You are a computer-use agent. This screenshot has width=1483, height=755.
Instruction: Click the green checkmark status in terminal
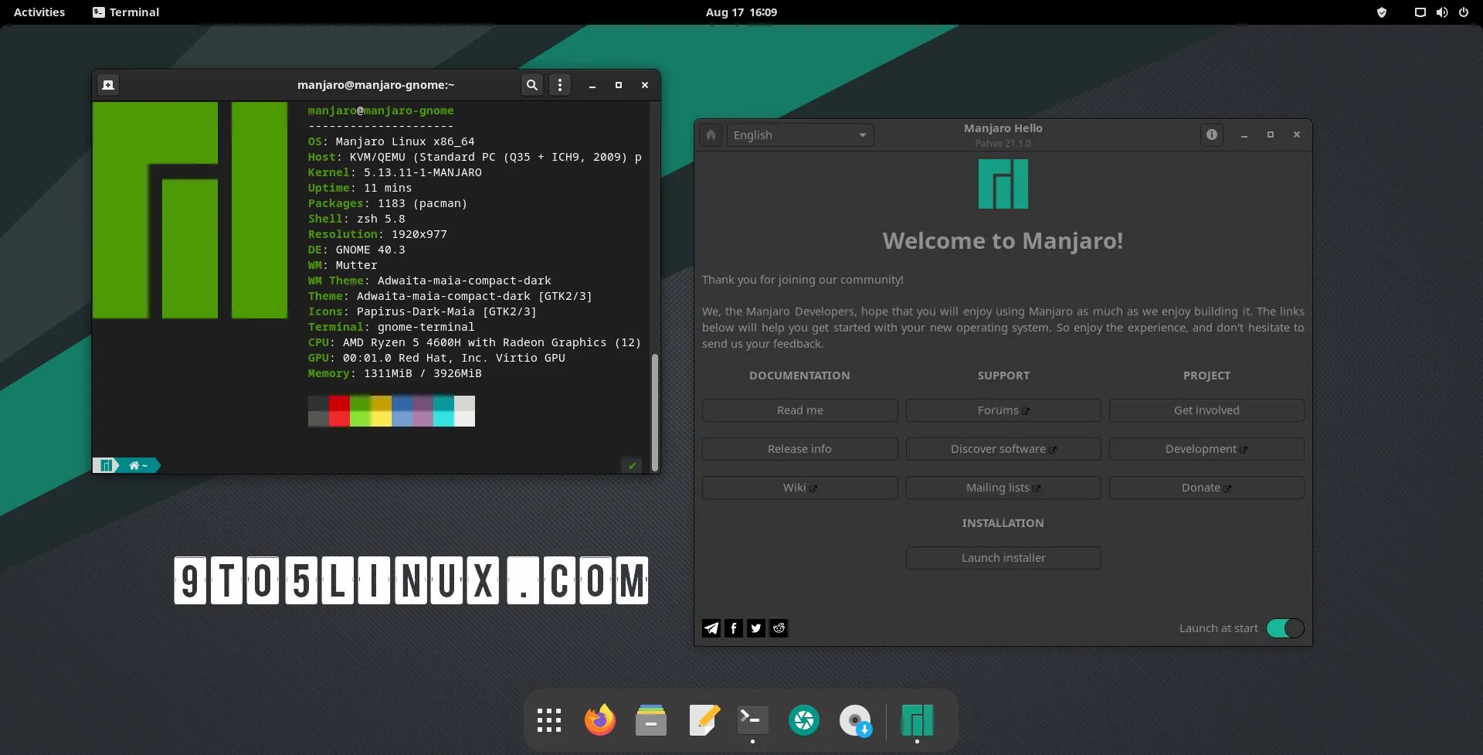tap(632, 465)
